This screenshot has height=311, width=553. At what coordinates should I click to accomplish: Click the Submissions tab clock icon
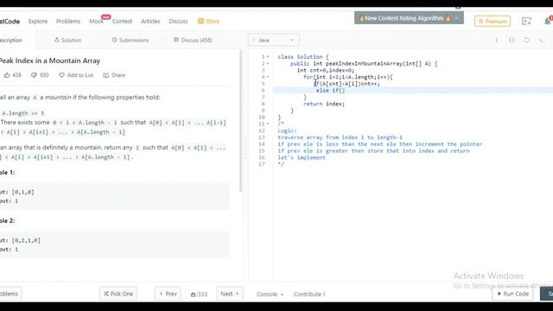pyautogui.click(x=114, y=40)
